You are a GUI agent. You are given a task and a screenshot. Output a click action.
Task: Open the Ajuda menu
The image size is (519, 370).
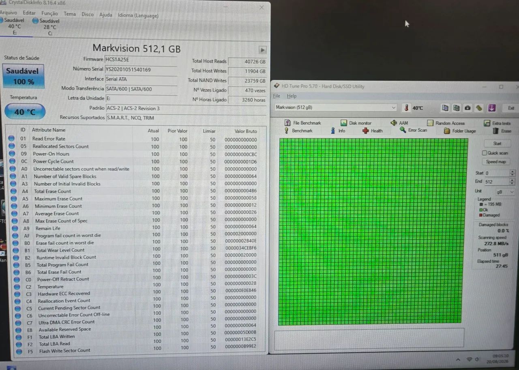click(x=106, y=15)
